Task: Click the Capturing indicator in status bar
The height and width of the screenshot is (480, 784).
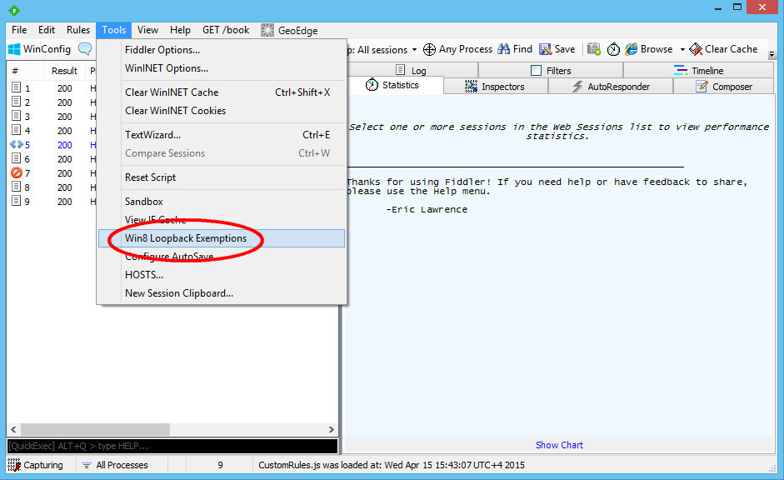Action: tap(36, 465)
